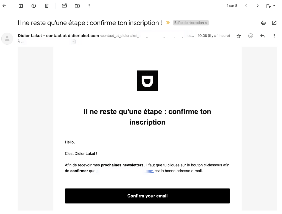Print this email conversation

click(x=263, y=23)
